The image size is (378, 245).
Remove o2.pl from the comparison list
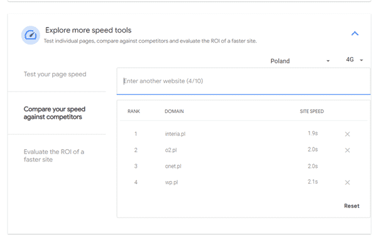tap(347, 150)
